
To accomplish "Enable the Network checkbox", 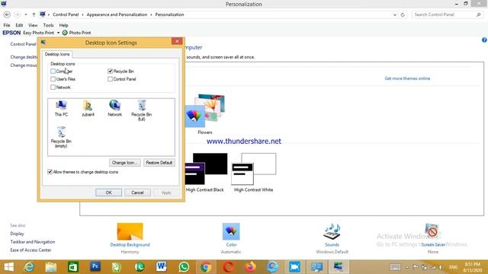I will 53,88.
